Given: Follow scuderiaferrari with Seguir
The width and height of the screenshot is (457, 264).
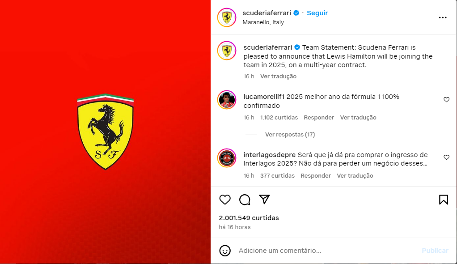Looking at the screenshot, I should coord(317,13).
